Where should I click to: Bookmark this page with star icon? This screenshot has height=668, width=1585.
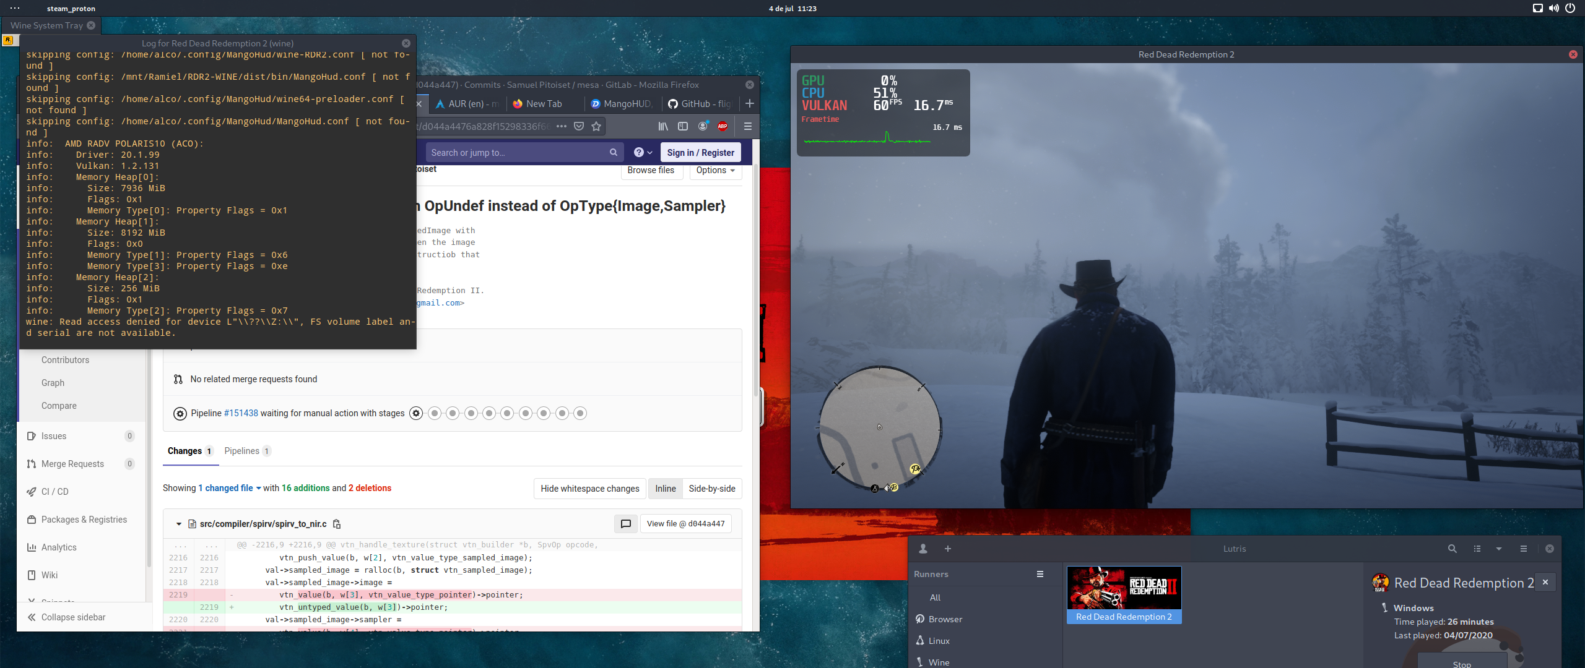click(x=596, y=126)
